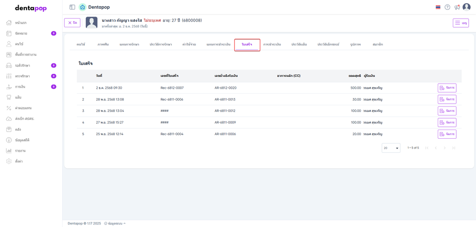This screenshot has width=476, height=227.
Task: Switch to the ประวัติเอ็กซเรย์ tab
Action: tap(328, 44)
